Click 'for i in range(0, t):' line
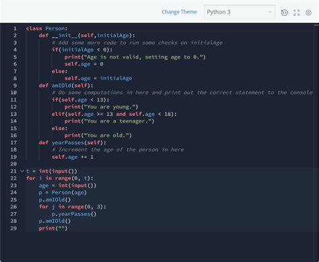319x262 pixels. (x=60, y=178)
